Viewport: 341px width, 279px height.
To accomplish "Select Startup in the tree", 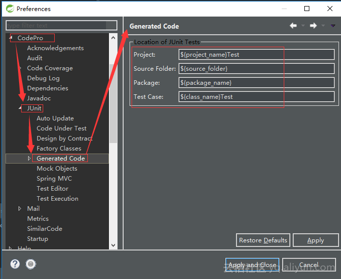I will point(37,238).
